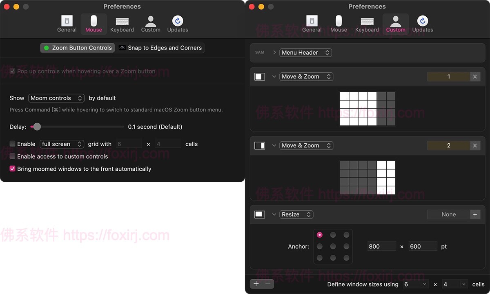Switch to Snap to Edges and Corners tab
This screenshot has height=294, width=490.
click(x=160, y=48)
